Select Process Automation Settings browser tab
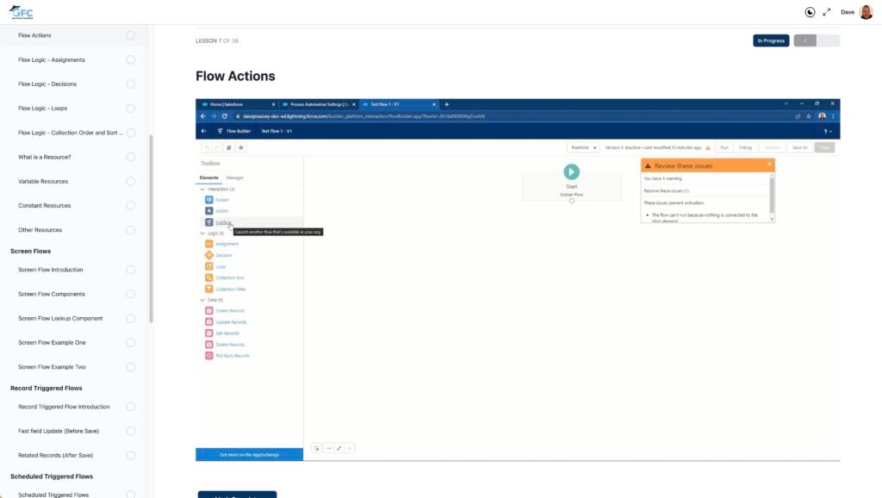Screen dimensions: 882x498 [x=319, y=104]
